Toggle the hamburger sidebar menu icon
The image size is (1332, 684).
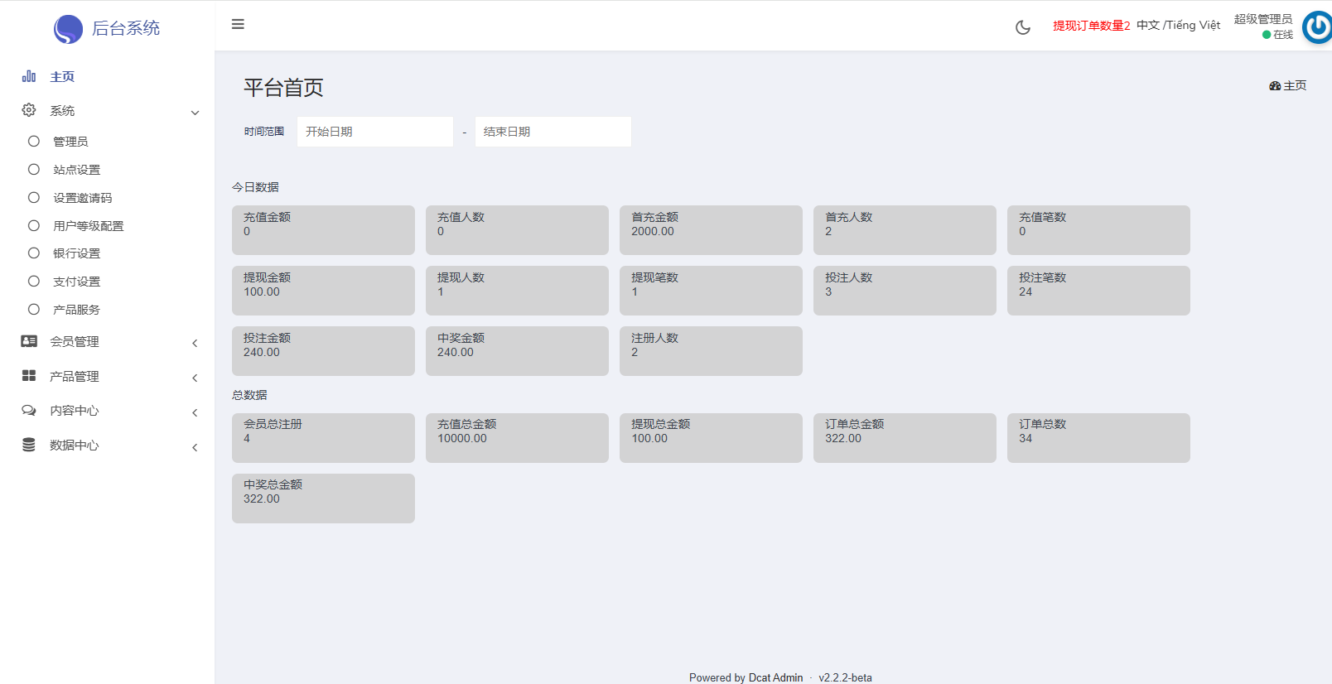coord(238,24)
